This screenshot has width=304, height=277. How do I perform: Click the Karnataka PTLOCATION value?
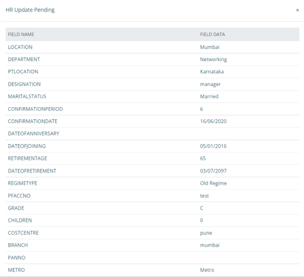(x=212, y=72)
